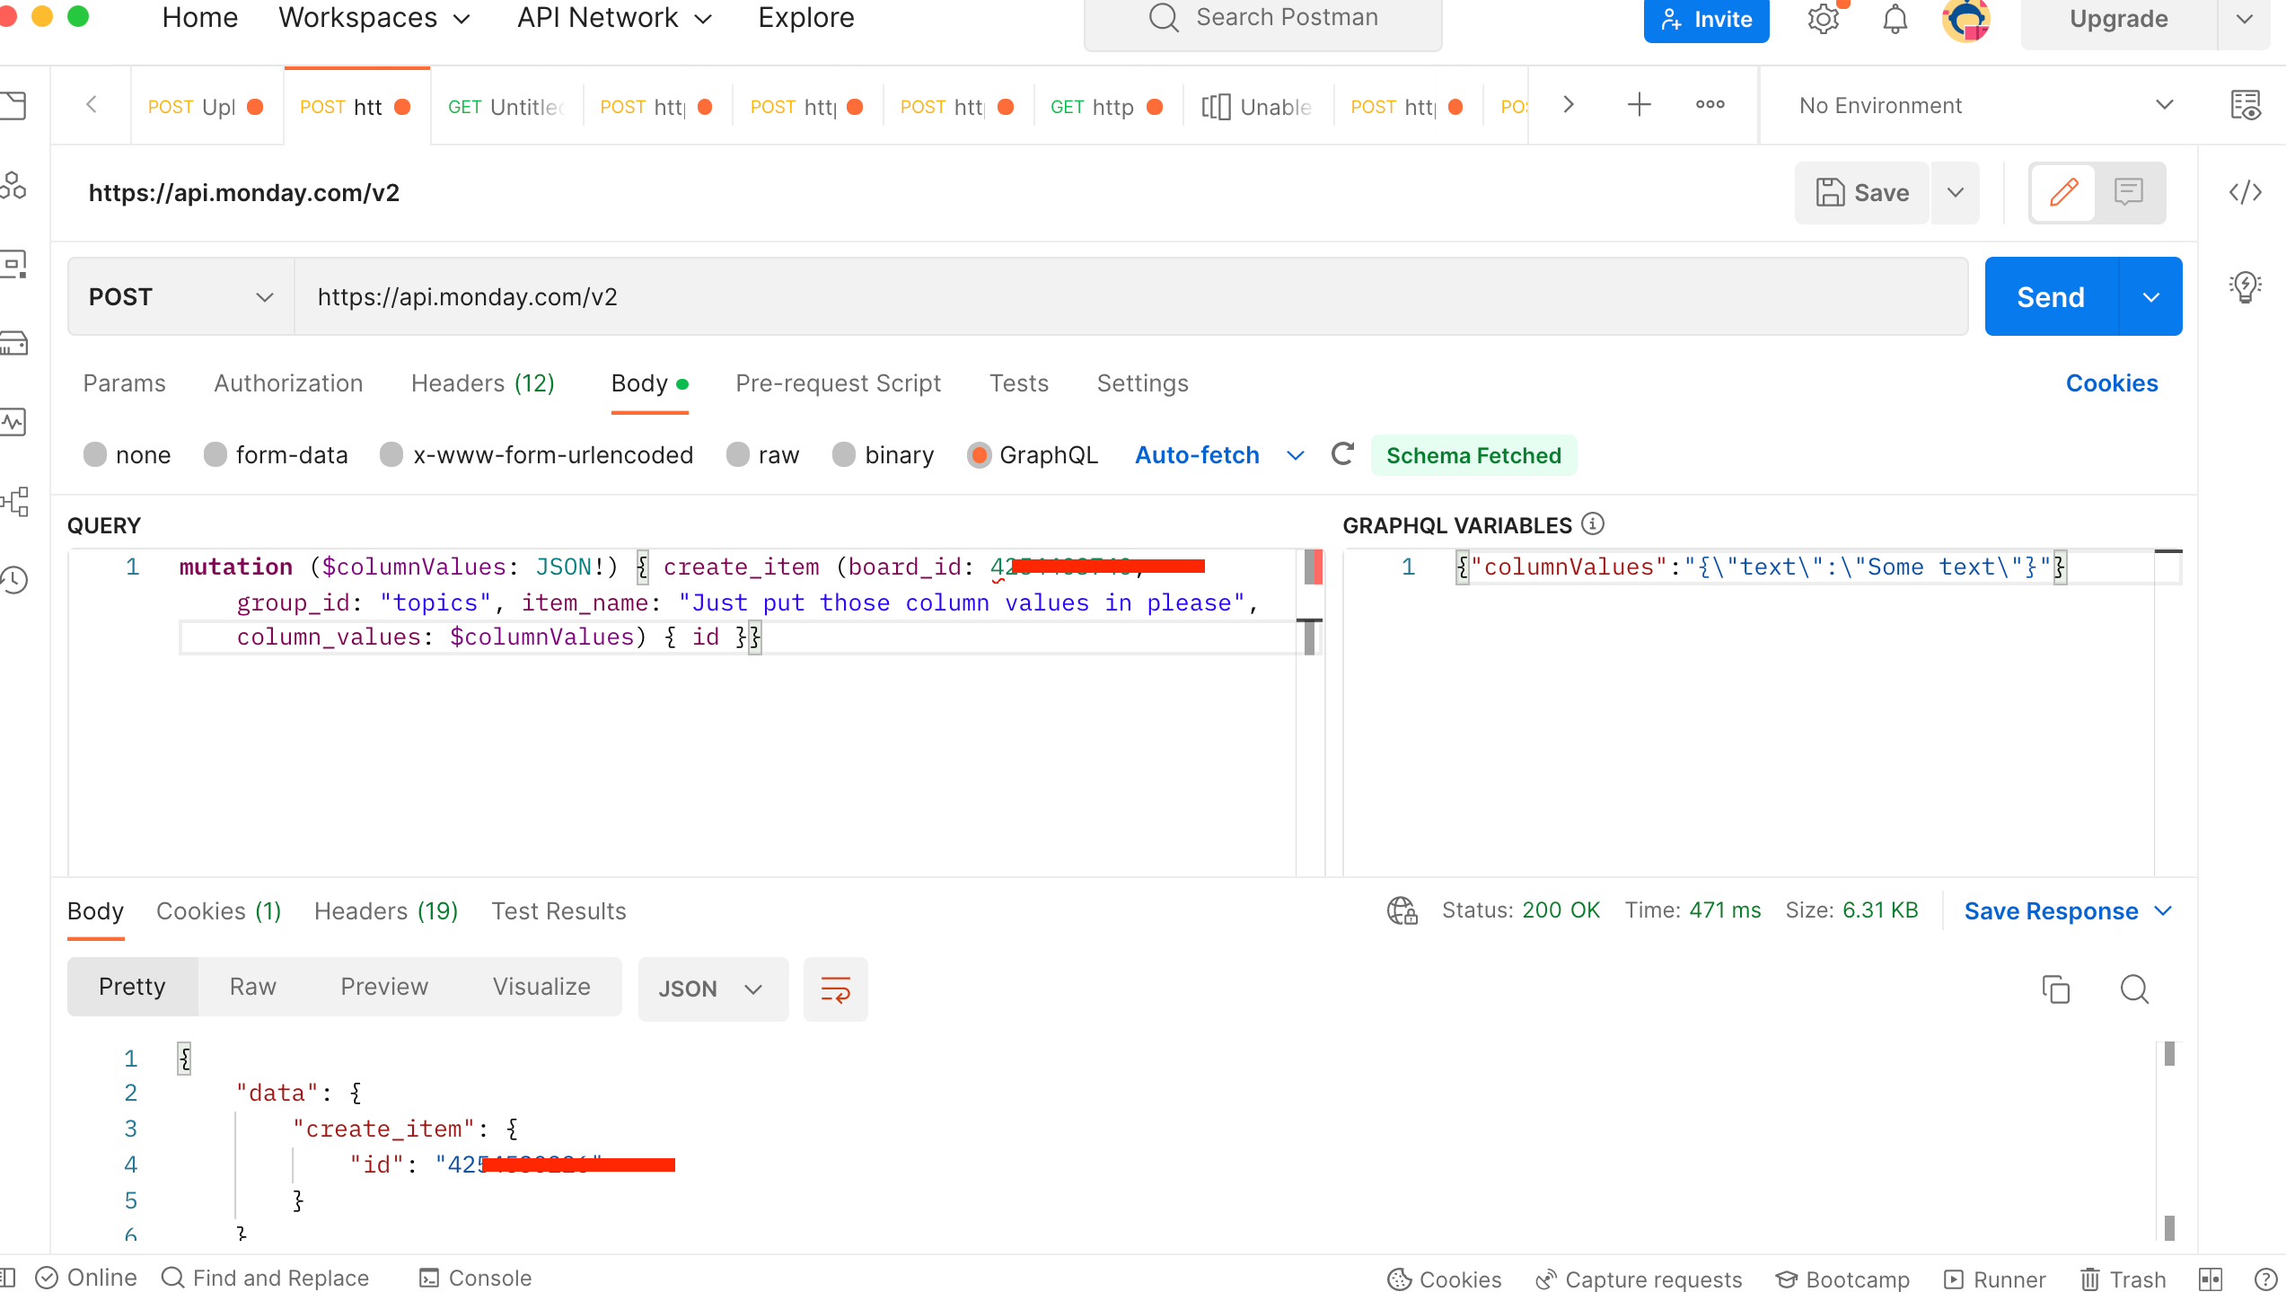The height and width of the screenshot is (1292, 2286).
Task: Open the tab options three-dots menu
Action: (1710, 104)
